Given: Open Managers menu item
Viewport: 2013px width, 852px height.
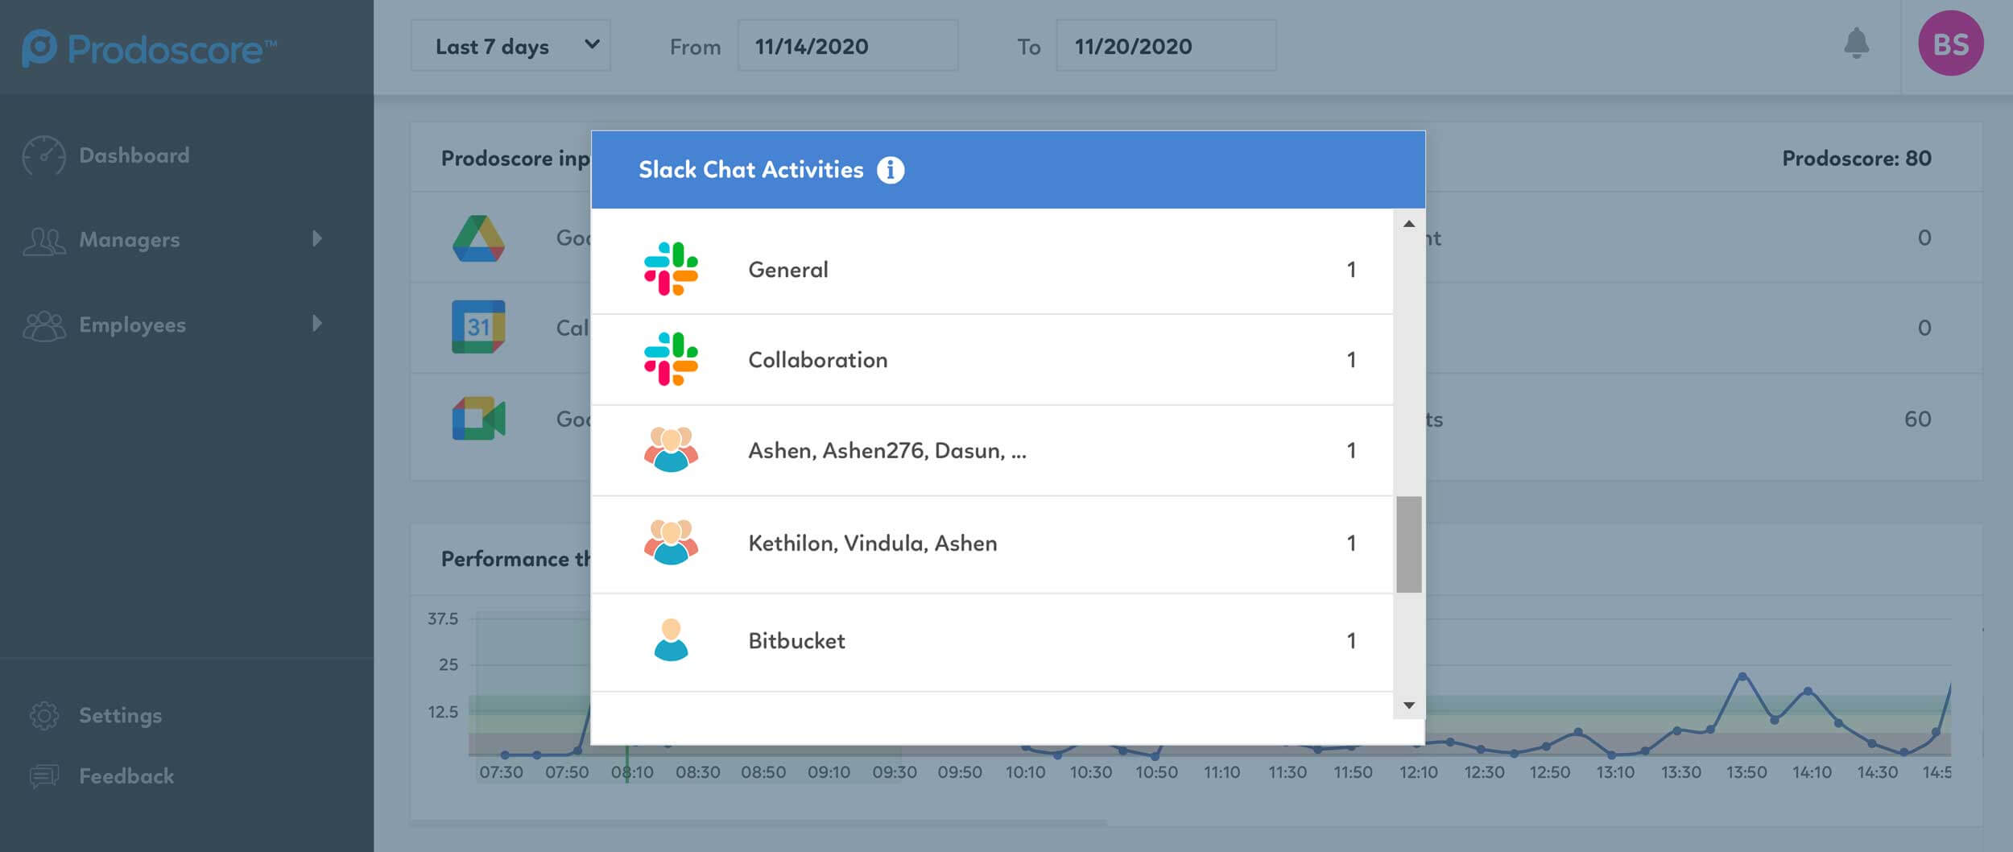Looking at the screenshot, I should 130,240.
